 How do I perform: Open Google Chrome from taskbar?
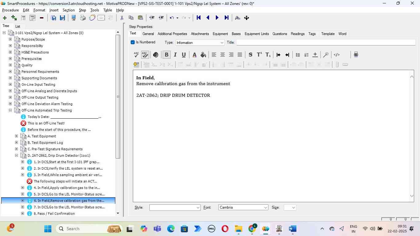252,229
